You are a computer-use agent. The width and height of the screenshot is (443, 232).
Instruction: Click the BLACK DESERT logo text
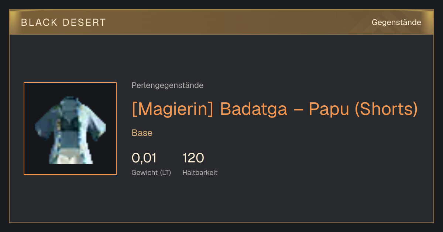coord(63,22)
